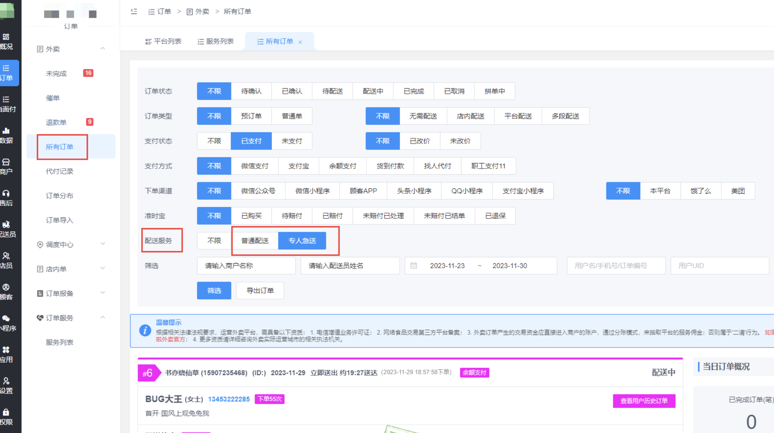
Task: Click 查看用户历史订单 button
Action: (644, 401)
